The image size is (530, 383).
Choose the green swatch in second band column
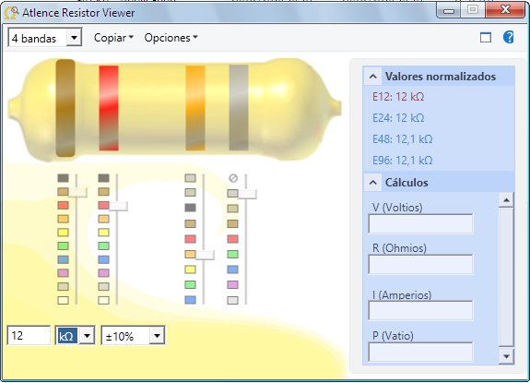click(x=104, y=246)
